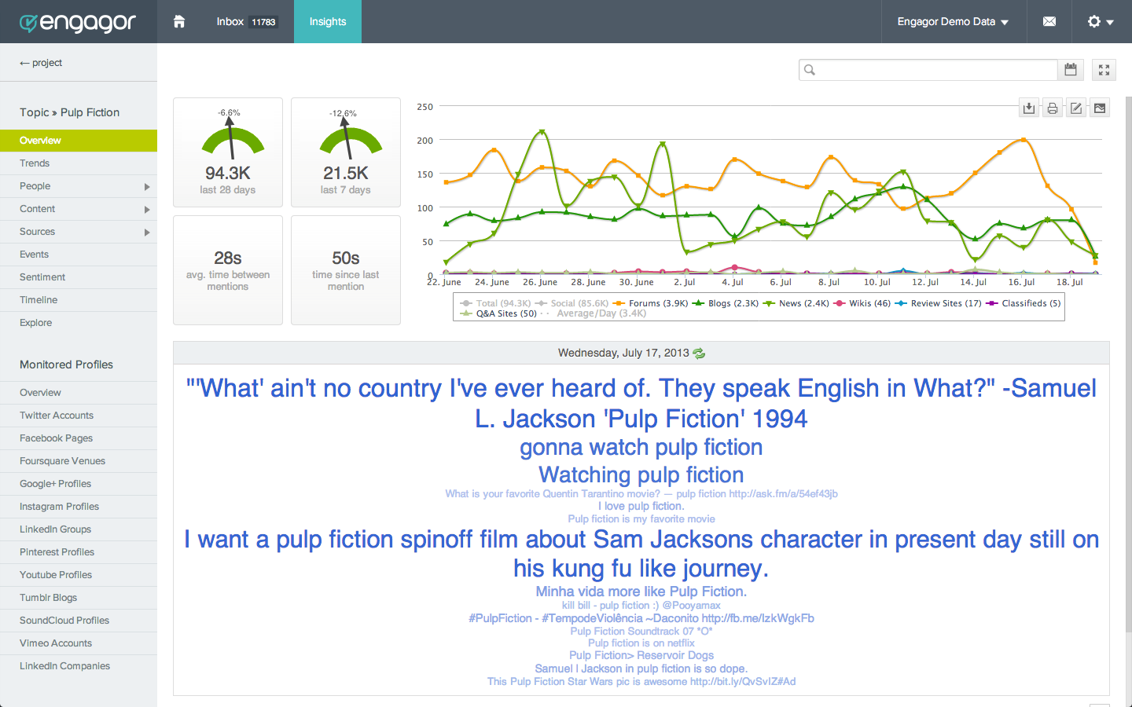
Task: Click the 28s avg. time between mentions card
Action: tap(228, 270)
